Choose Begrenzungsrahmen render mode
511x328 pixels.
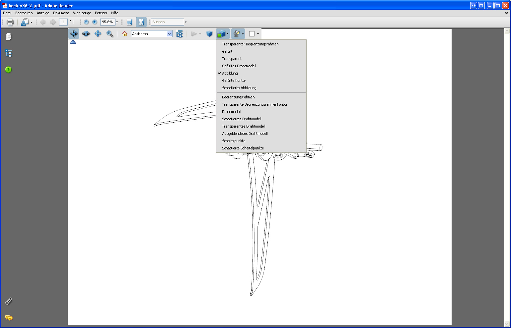click(x=261, y=97)
